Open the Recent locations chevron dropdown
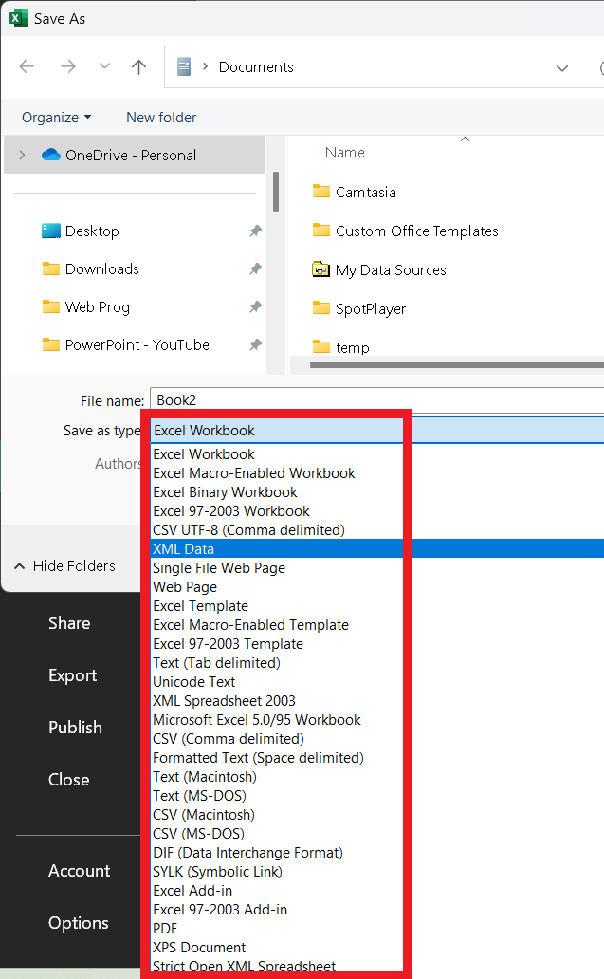This screenshot has height=979, width=604. 105,66
